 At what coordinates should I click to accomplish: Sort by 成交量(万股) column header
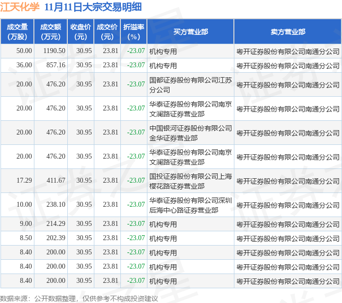point(17,31)
